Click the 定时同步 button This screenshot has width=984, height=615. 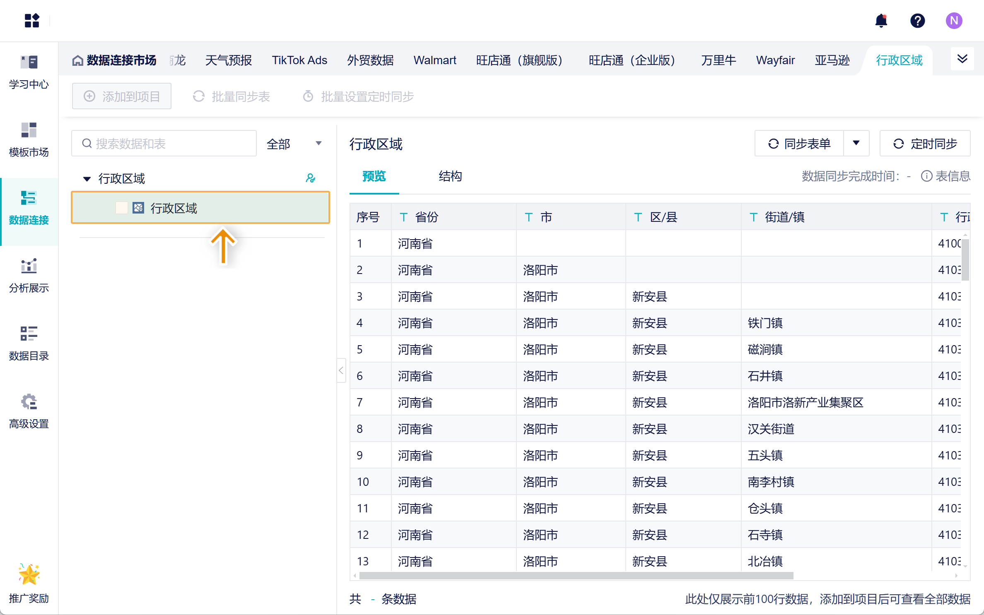coord(925,144)
